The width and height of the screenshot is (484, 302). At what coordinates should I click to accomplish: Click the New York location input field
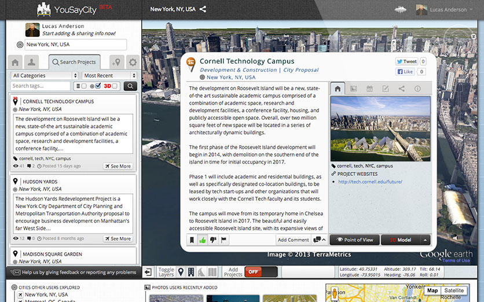(x=76, y=45)
